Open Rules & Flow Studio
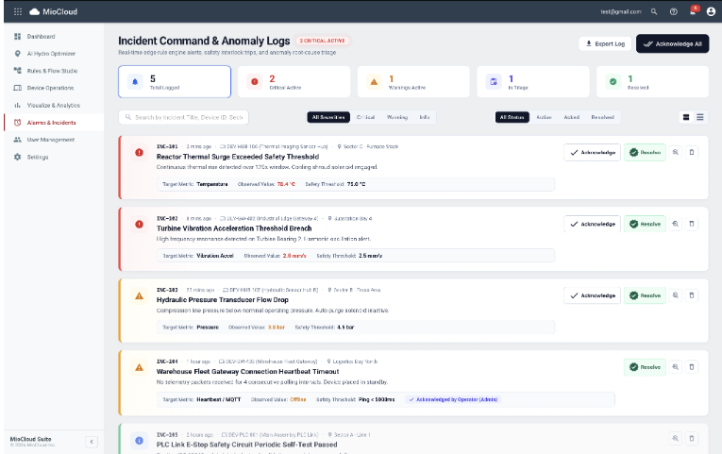The image size is (722, 454). [x=54, y=71]
